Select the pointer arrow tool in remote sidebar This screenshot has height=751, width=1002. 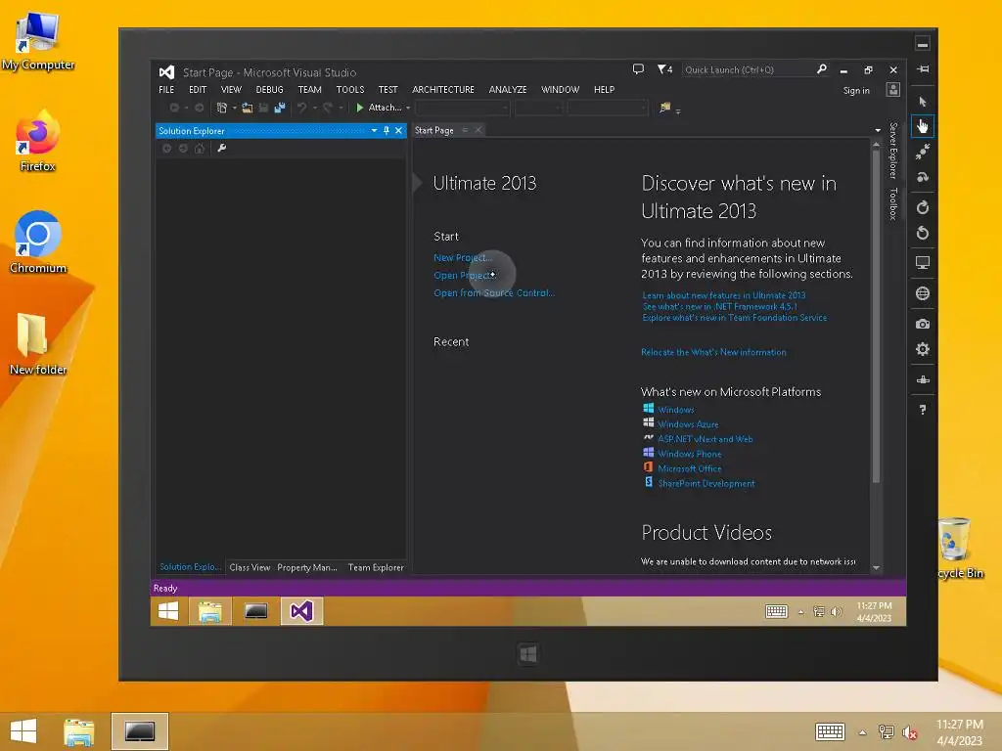point(922,102)
